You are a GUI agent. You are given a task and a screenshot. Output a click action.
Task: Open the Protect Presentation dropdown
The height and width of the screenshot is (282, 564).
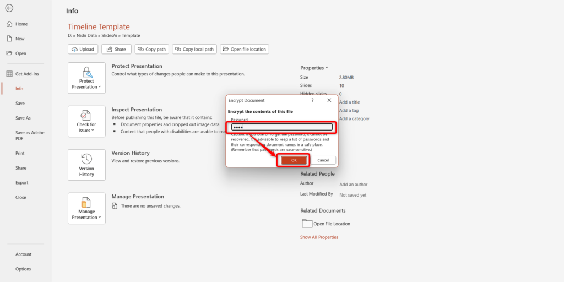coord(86,78)
